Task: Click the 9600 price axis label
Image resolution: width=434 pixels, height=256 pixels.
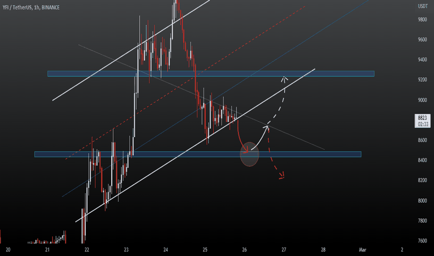Action: tap(422, 40)
